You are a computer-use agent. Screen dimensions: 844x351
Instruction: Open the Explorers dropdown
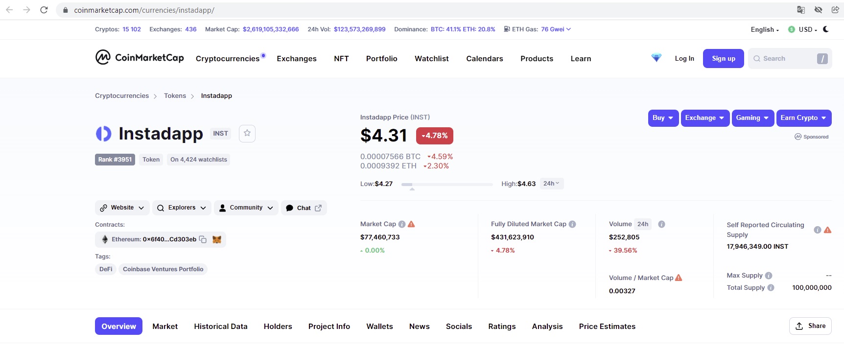point(182,208)
